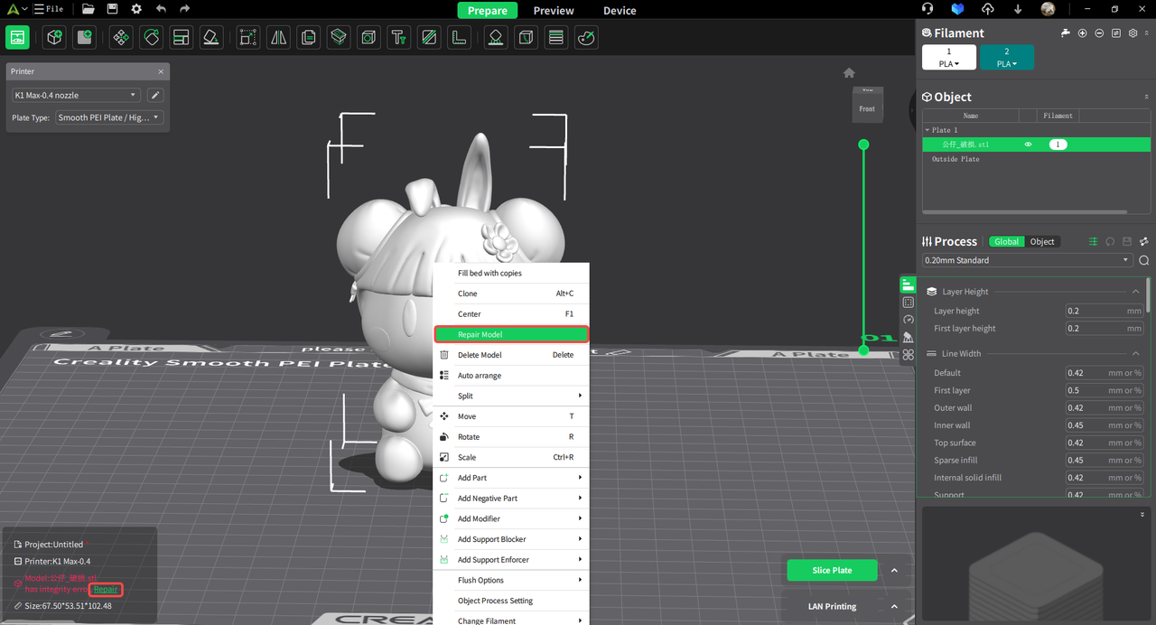Screen dimensions: 1156x625
Task: Open the Speed settings tab icon
Action: coord(909,320)
